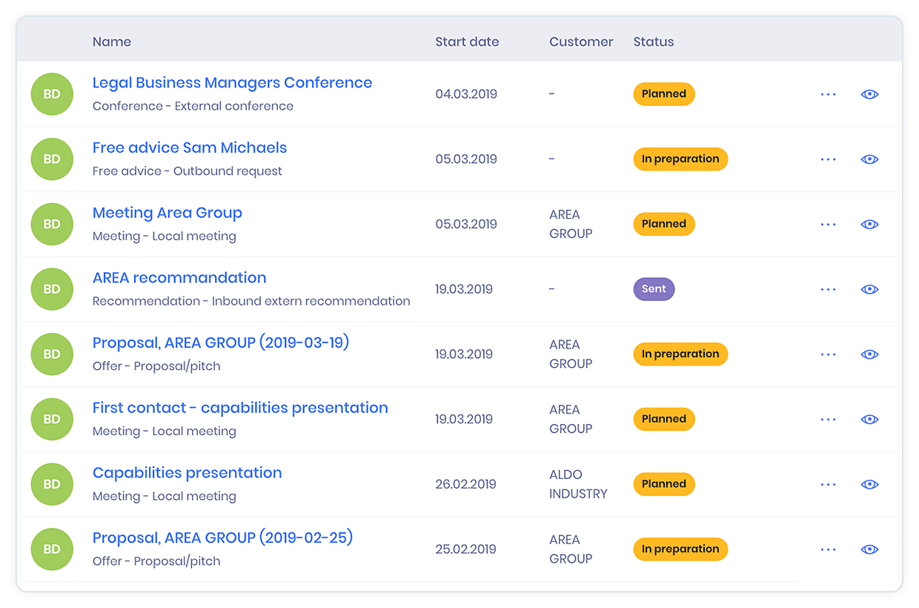Click BD avatar of Legal Business Managers Conference

[x=52, y=94]
